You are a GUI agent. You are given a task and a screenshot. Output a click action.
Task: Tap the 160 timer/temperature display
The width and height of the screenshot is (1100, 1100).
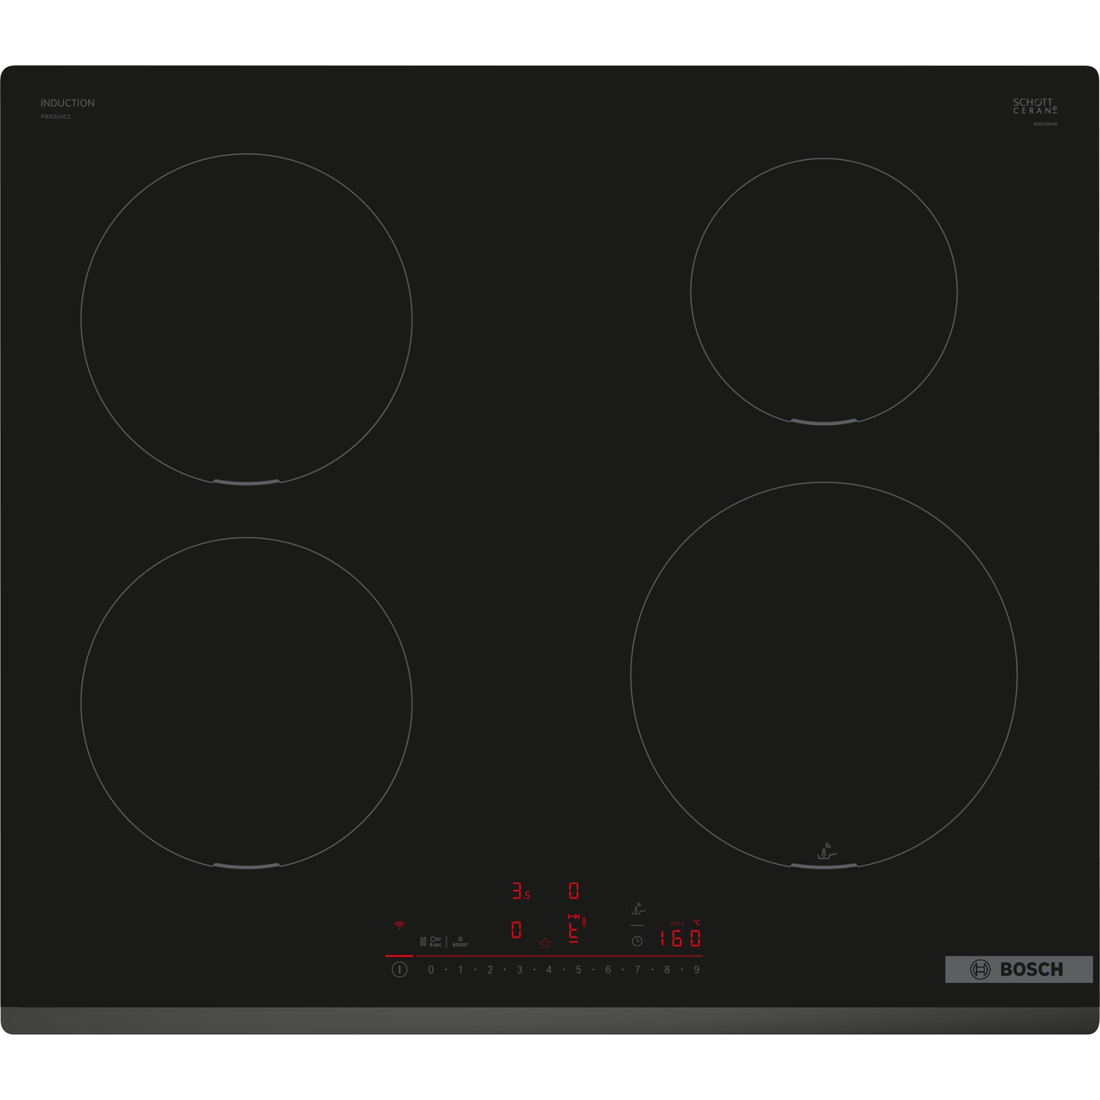point(680,938)
